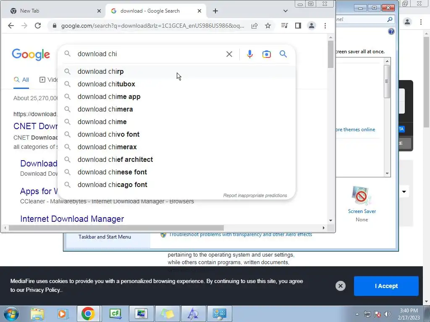Click the Google logo
This screenshot has width=430, height=322.
pyautogui.click(x=31, y=55)
